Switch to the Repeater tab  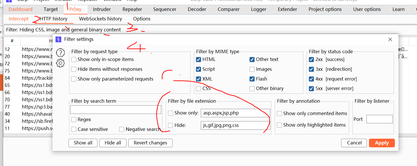pyautogui.click(x=132, y=9)
